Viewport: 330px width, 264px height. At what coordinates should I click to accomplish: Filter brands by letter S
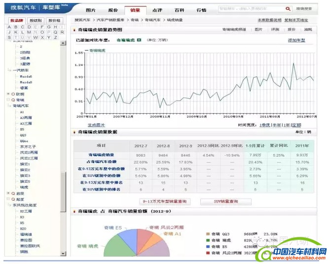point(9,37)
